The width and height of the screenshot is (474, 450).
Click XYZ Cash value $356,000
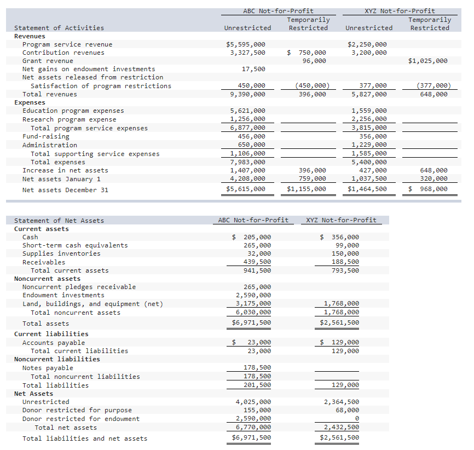click(339, 237)
